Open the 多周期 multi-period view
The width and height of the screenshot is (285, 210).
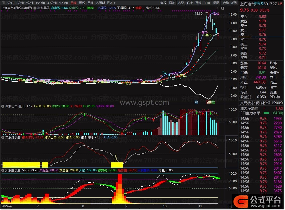point(100,3)
